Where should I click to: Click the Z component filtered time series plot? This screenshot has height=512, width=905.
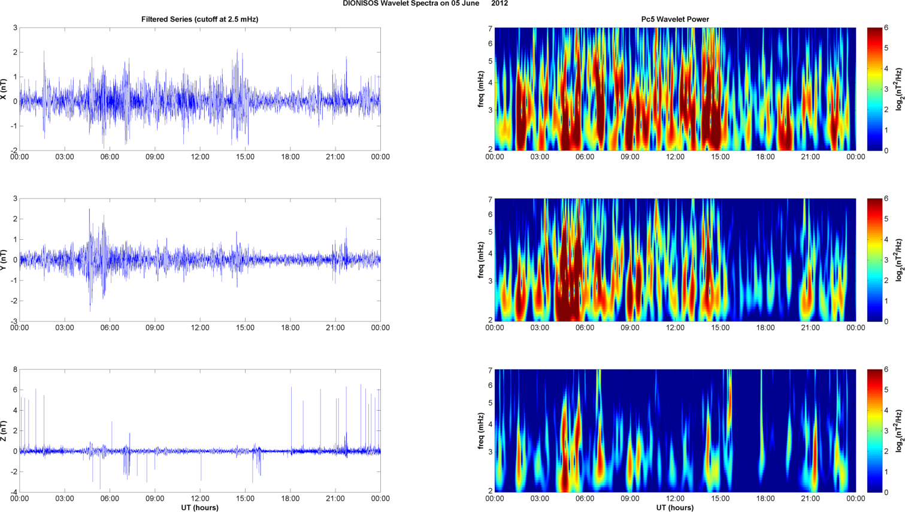200,430
